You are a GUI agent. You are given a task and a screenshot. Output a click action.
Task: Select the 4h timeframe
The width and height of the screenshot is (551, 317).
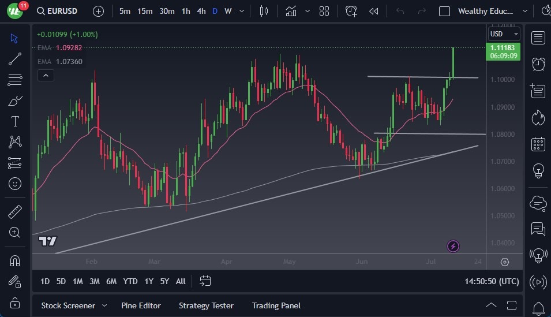coord(201,11)
